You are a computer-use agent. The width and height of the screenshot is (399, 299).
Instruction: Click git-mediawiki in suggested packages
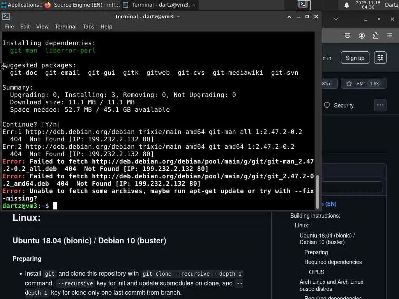point(238,73)
